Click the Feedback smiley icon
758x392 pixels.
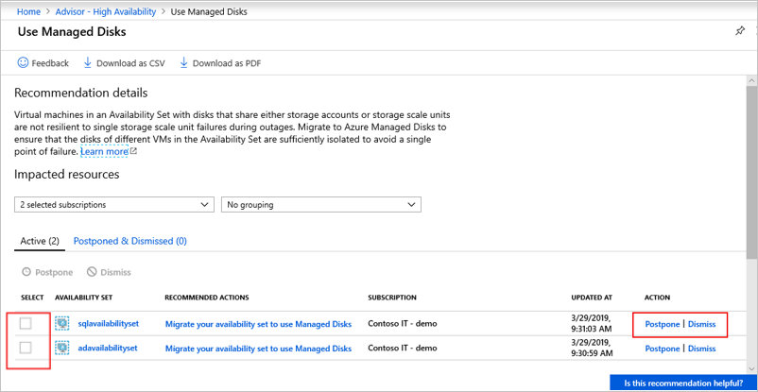pos(23,63)
